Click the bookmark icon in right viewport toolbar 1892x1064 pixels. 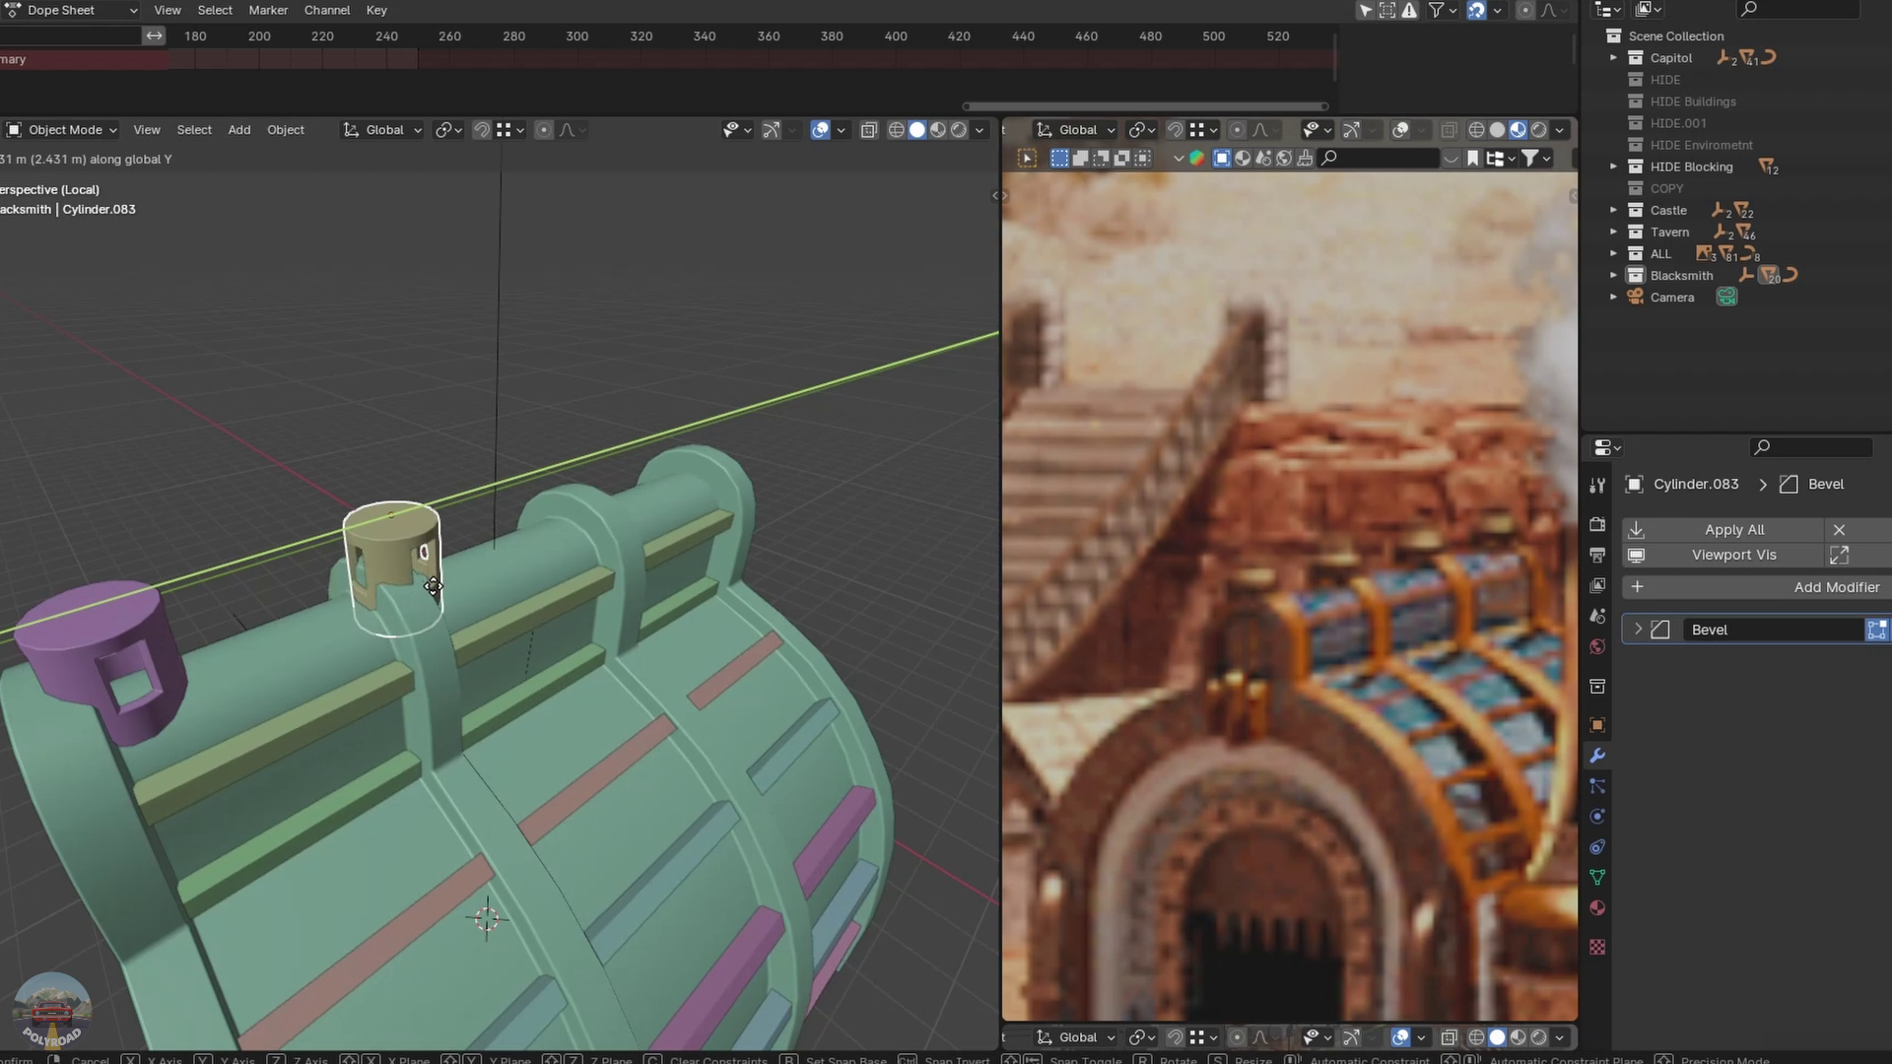point(1472,158)
